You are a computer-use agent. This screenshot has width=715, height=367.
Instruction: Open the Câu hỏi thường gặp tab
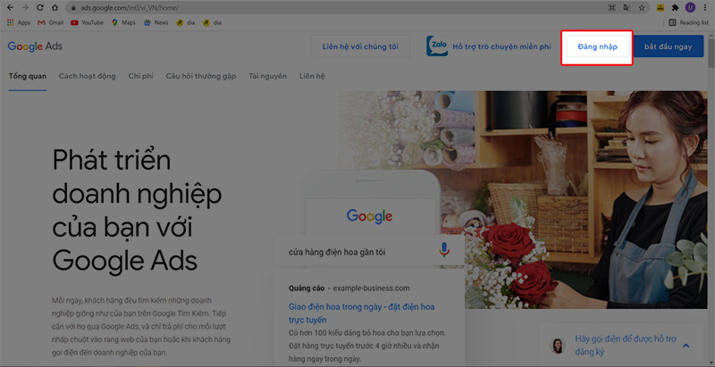[x=201, y=76]
